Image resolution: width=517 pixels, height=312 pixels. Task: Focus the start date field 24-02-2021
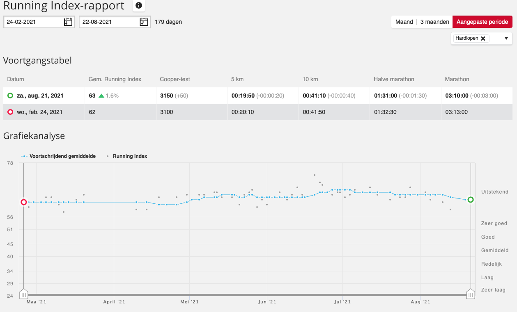(34, 22)
